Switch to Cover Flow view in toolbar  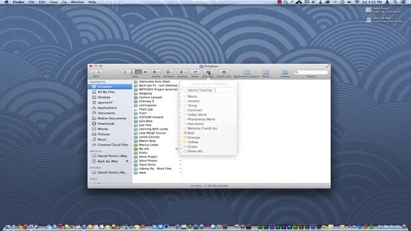point(145,72)
